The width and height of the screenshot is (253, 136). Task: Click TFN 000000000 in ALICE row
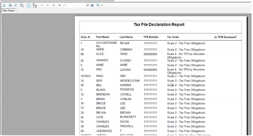tap(150, 54)
